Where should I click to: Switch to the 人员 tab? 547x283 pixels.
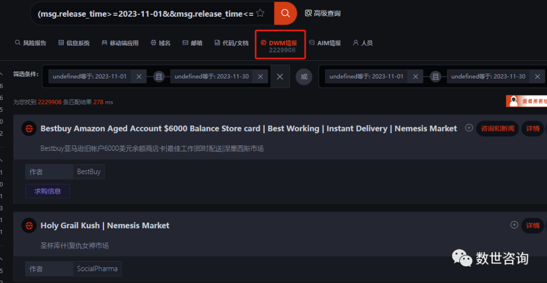[x=363, y=43]
